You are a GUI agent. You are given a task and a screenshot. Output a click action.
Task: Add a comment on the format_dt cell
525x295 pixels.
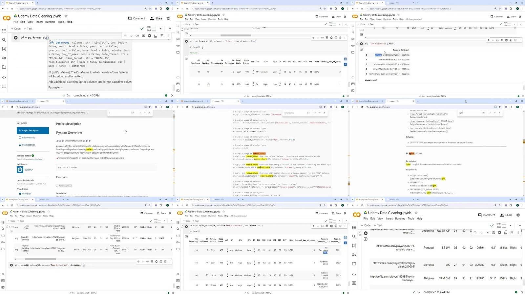(x=143, y=35)
